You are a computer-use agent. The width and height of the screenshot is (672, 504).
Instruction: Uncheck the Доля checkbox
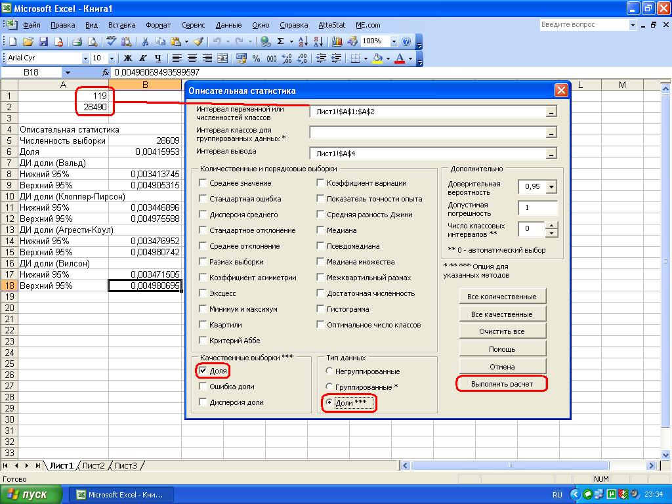click(x=203, y=371)
